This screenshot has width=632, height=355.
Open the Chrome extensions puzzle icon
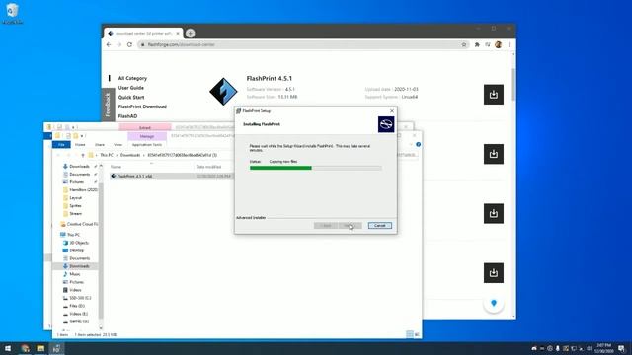tap(477, 44)
